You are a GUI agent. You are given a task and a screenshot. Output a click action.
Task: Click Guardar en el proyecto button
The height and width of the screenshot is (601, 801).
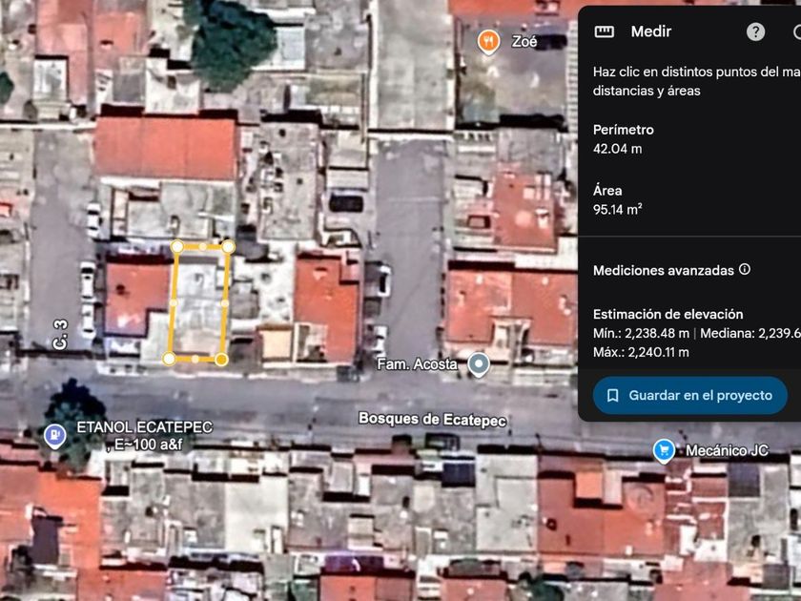pos(689,395)
